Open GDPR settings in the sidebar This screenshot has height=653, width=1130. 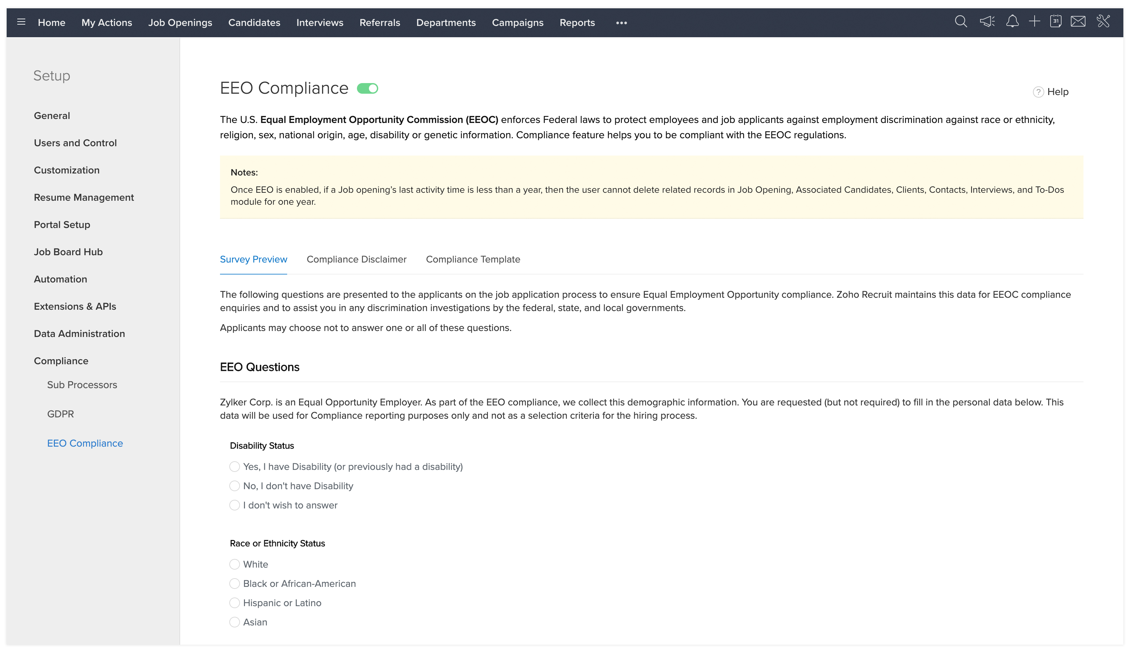coord(60,414)
